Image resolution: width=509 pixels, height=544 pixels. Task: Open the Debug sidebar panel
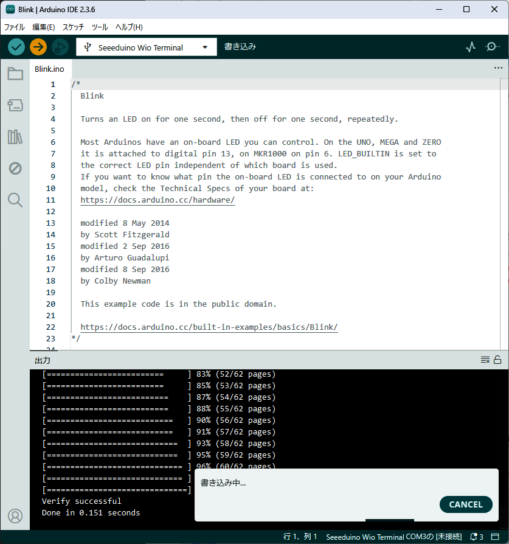coord(15,169)
